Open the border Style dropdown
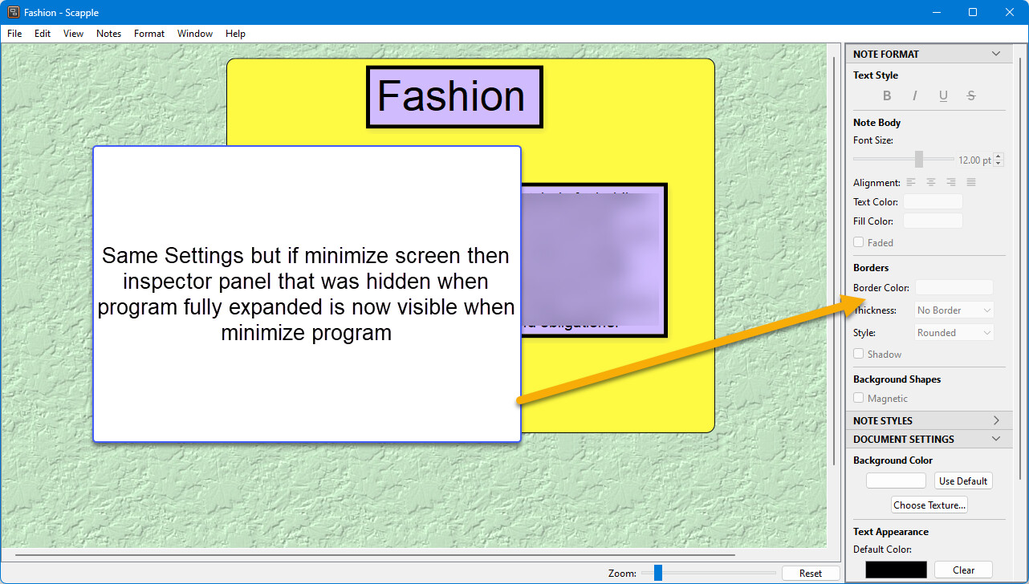Image resolution: width=1029 pixels, height=584 pixels. point(954,333)
